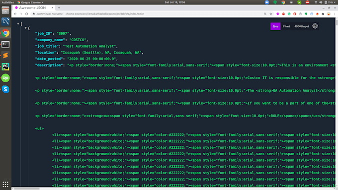The image size is (338, 190).
Task: Click the "location" key
Action: (x=46, y=53)
